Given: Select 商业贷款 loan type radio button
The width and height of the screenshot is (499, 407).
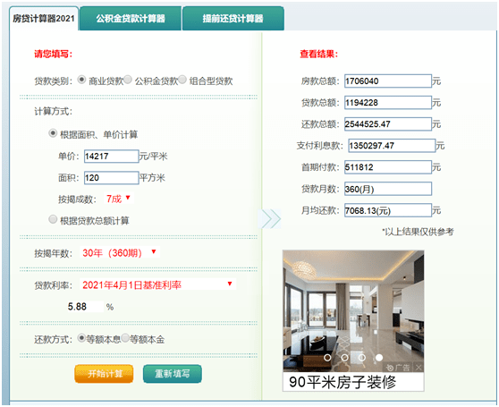Looking at the screenshot, I should coord(81,80).
